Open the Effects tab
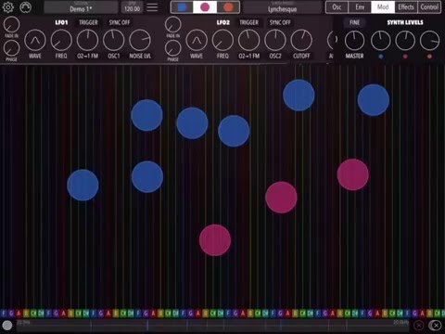445x334 pixels. tap(406, 7)
